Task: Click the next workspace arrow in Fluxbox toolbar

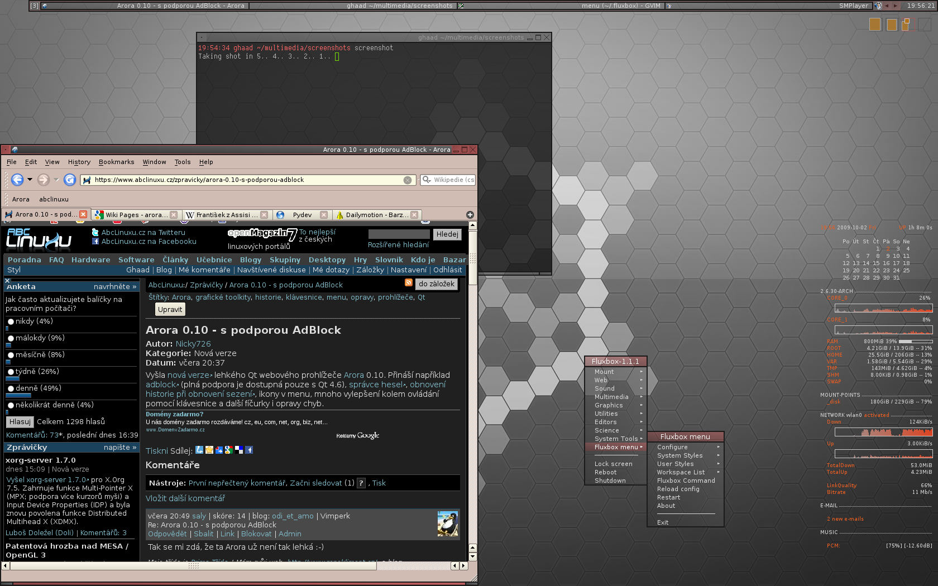Action: [895, 6]
